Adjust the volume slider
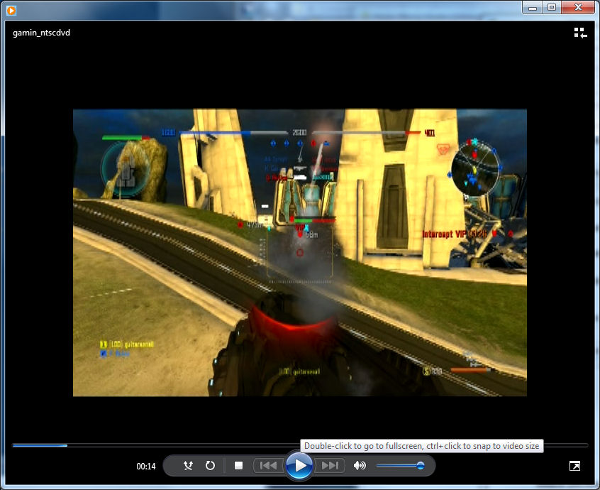 pyautogui.click(x=400, y=465)
